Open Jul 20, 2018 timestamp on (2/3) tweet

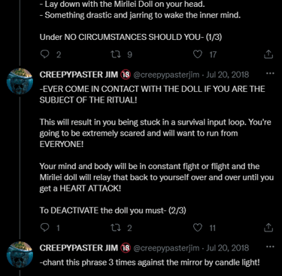pos(227,75)
